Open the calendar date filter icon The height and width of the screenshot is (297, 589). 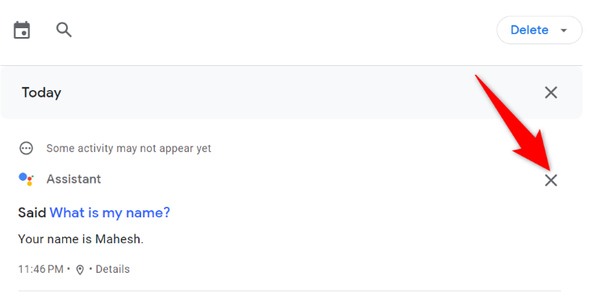click(x=22, y=30)
